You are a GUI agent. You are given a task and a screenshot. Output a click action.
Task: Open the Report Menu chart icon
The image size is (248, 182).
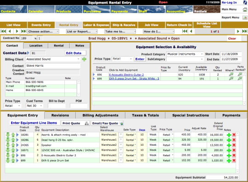(245, 17)
